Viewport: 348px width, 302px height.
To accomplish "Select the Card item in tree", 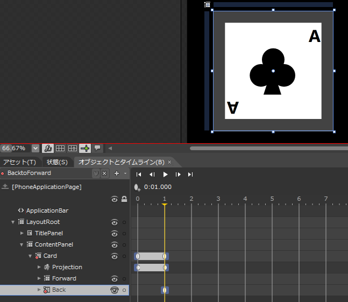I will (50, 256).
